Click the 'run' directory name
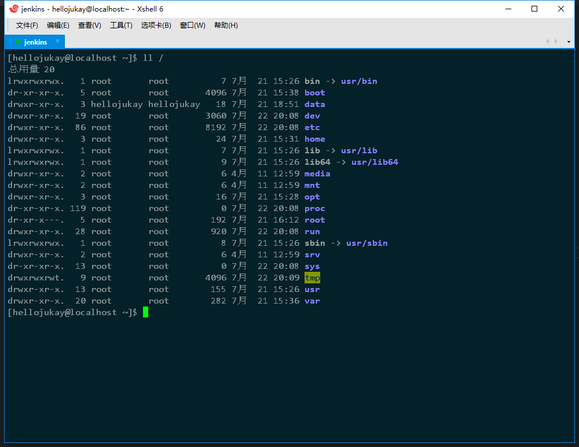This screenshot has width=579, height=447. click(x=312, y=232)
